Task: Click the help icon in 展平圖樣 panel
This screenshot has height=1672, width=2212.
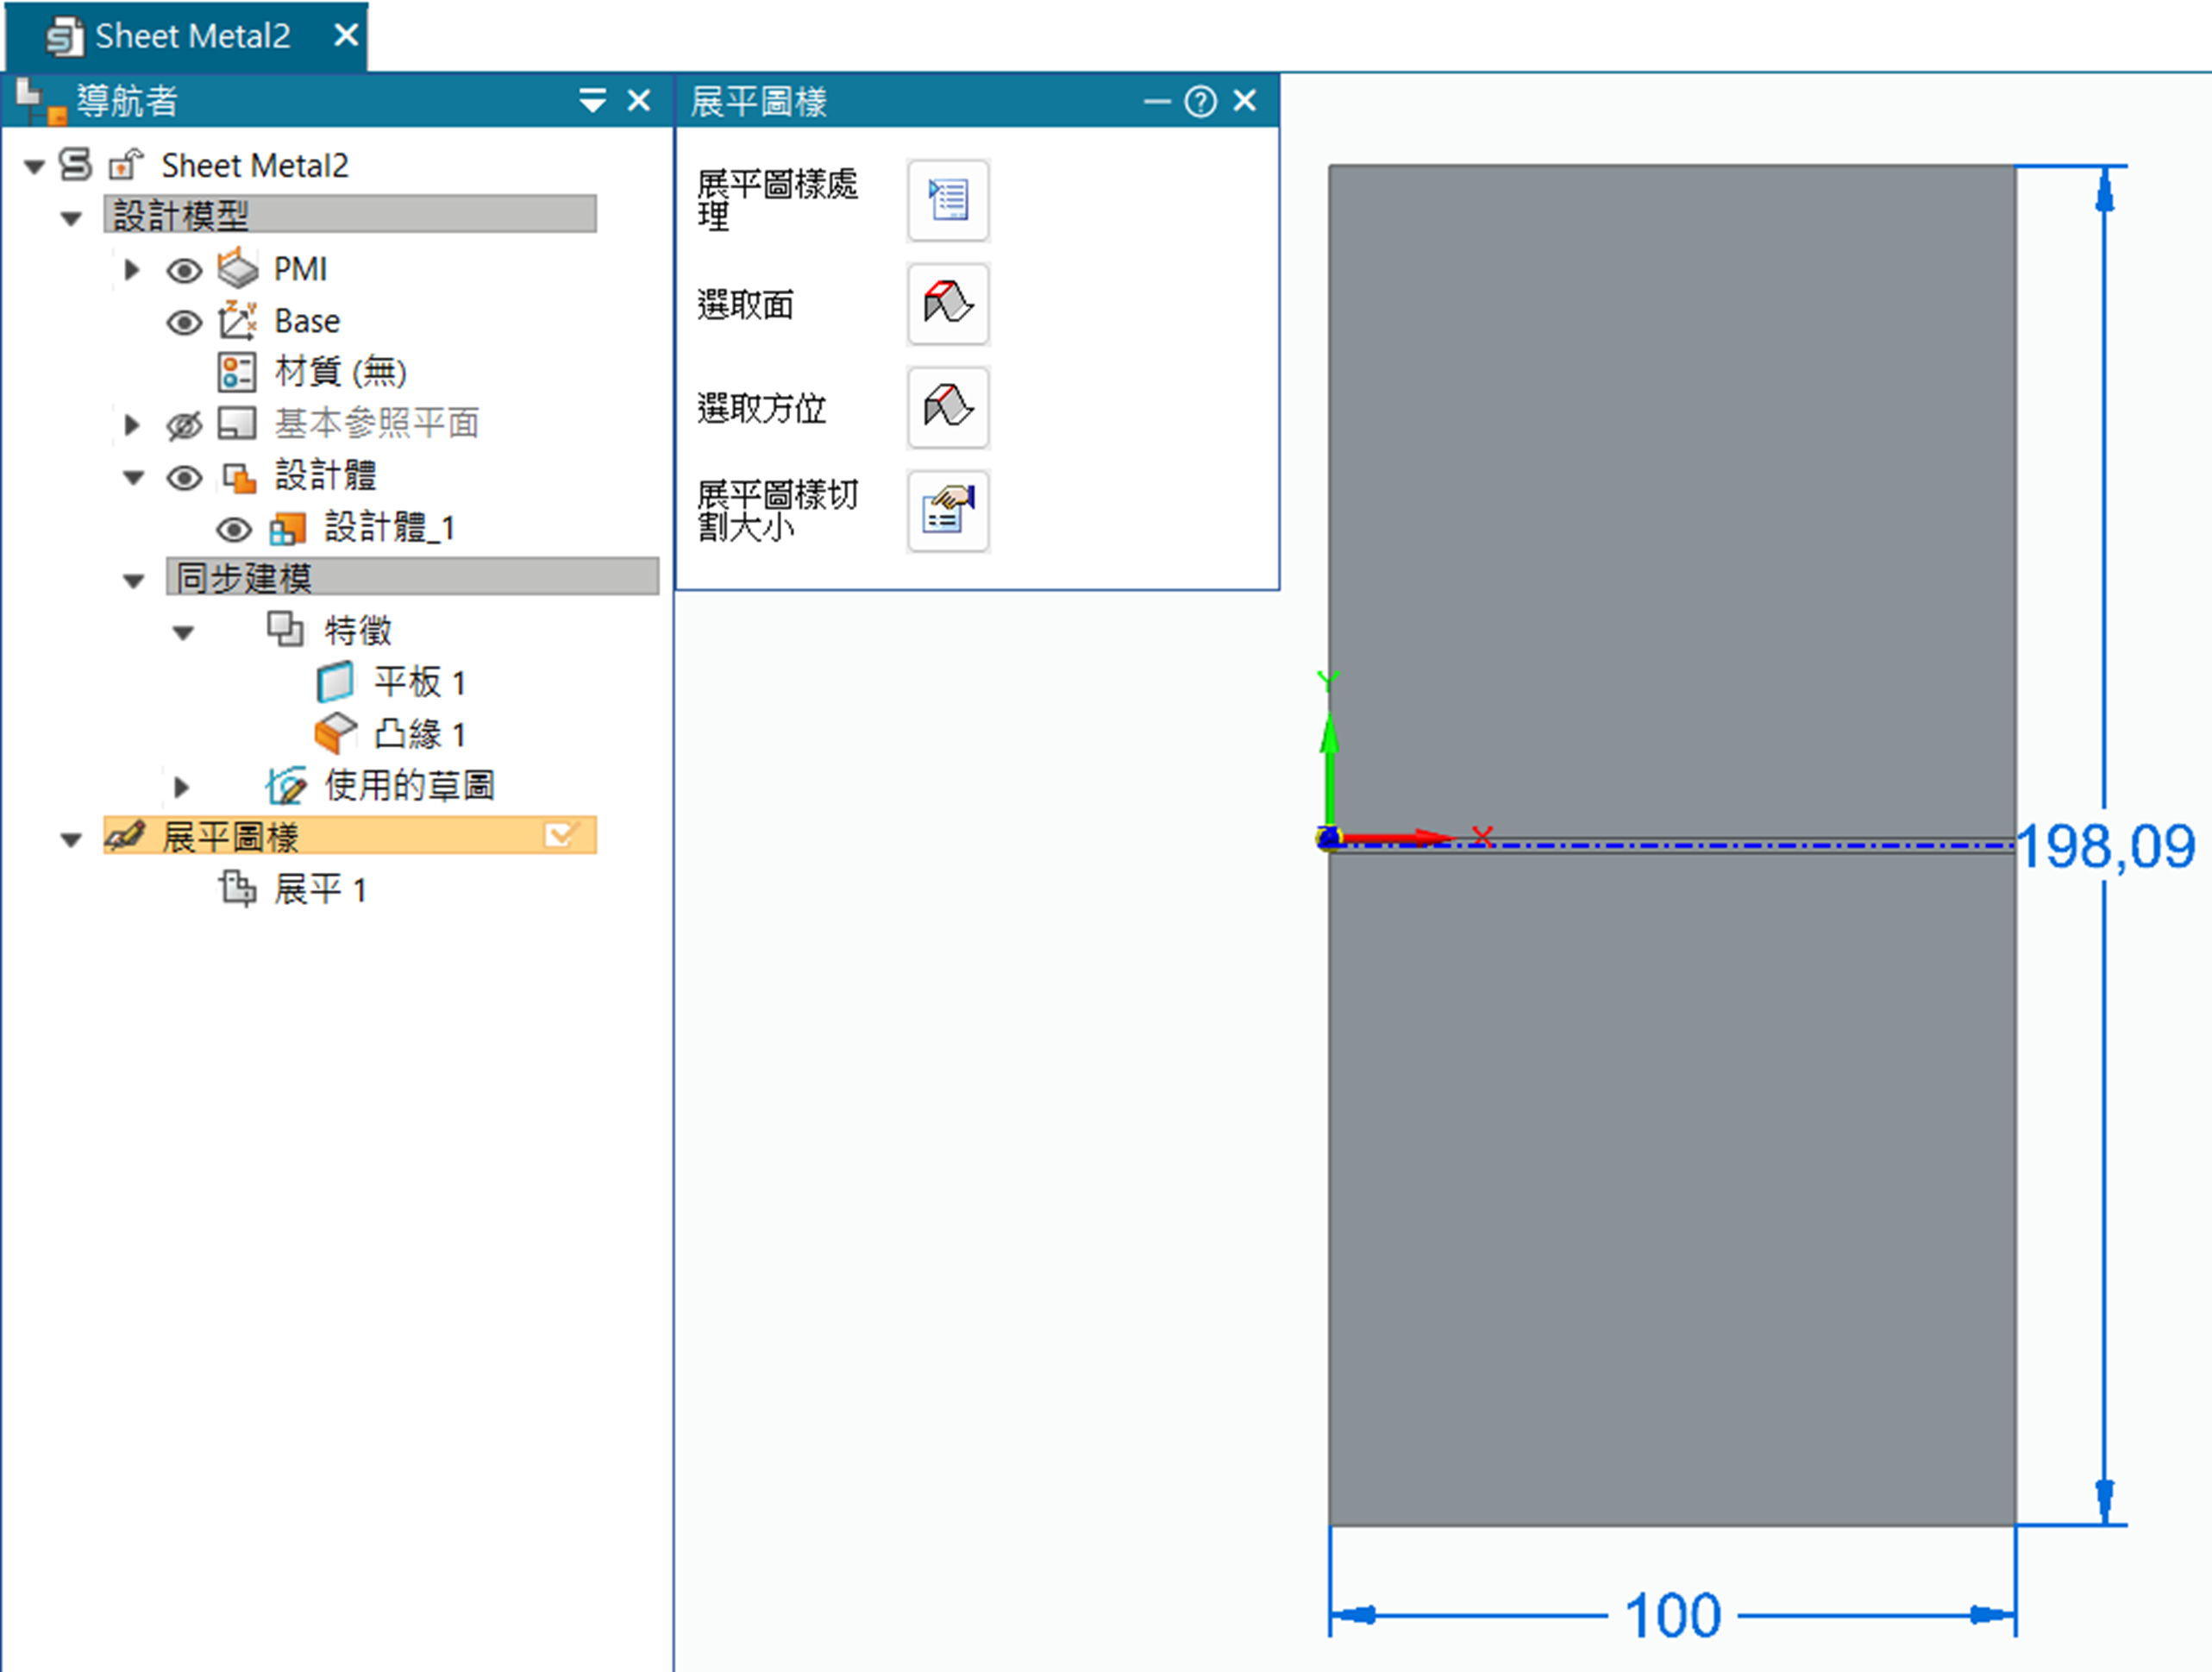Action: coord(1200,101)
